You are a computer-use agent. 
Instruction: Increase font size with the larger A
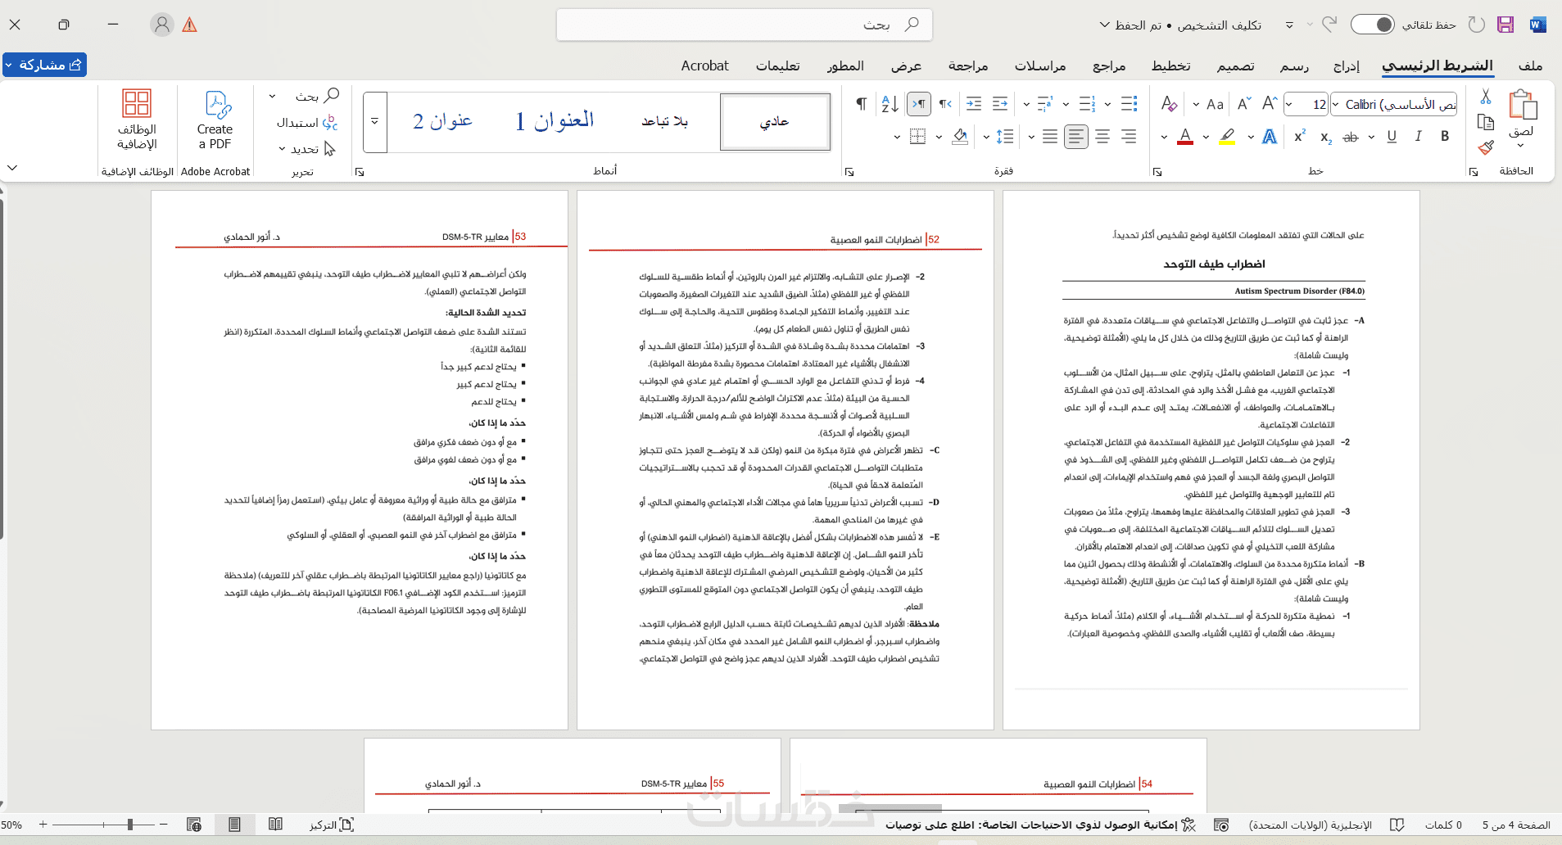coord(1270,104)
